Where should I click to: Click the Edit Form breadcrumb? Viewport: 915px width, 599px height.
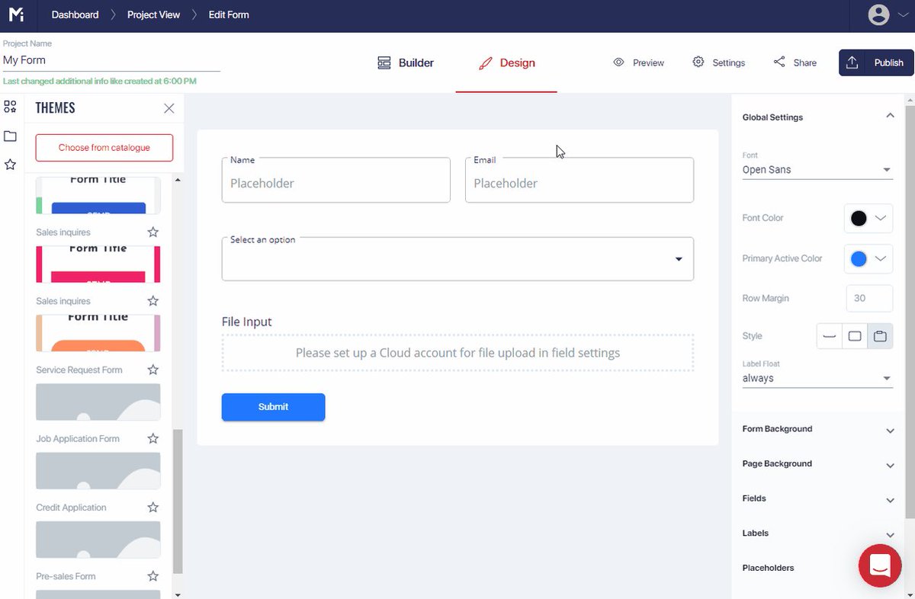[x=229, y=14]
